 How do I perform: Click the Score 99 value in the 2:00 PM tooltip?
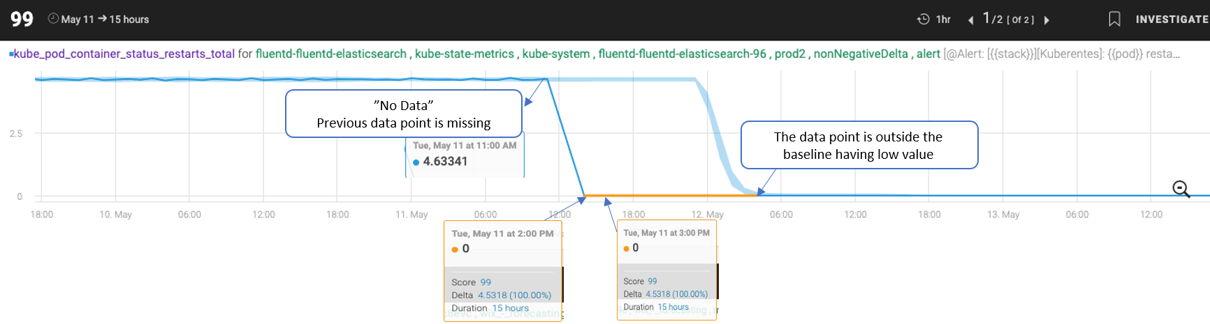pyautogui.click(x=486, y=282)
